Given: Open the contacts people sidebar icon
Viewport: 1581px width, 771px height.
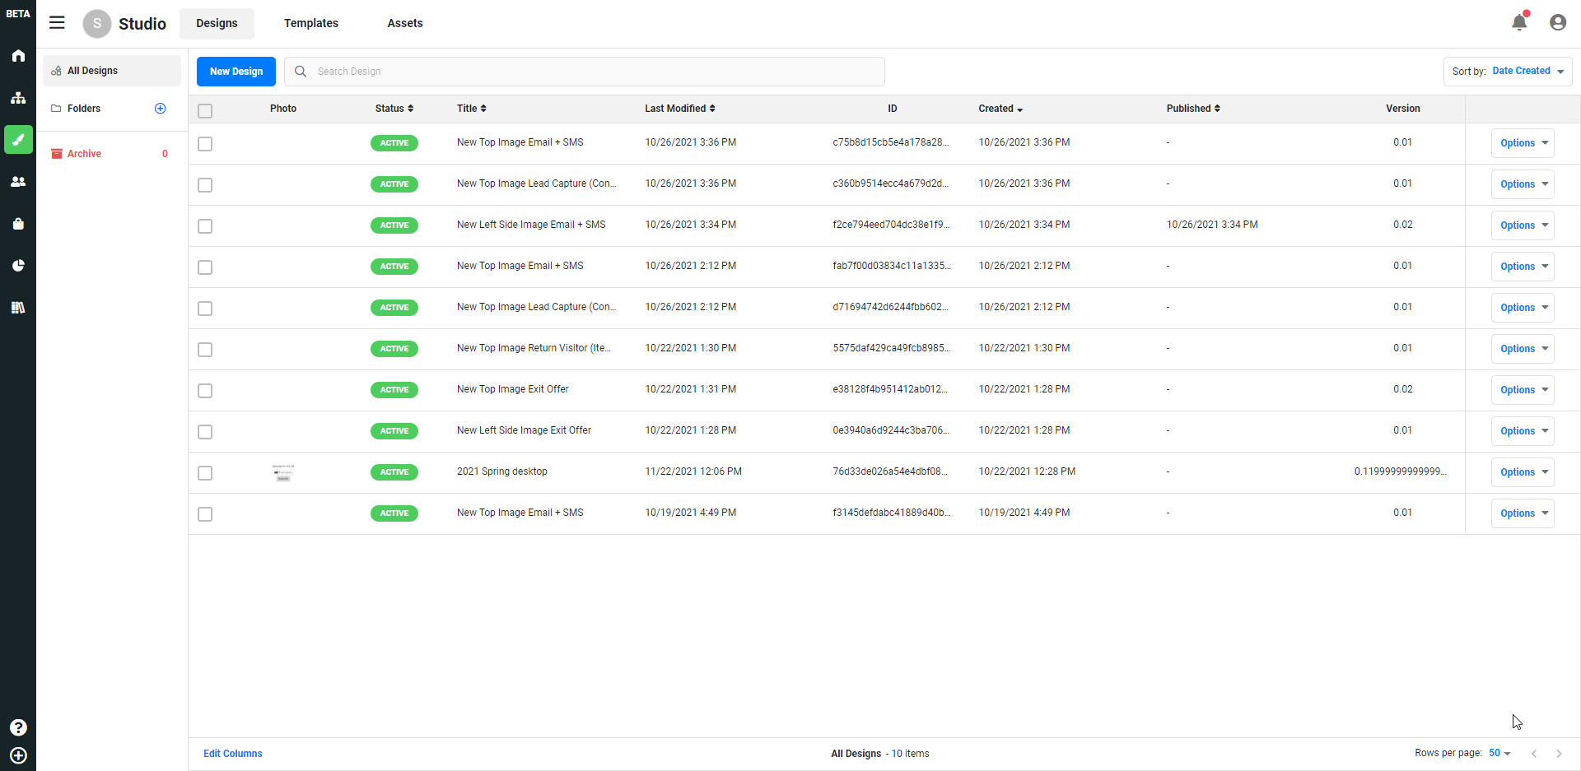Looking at the screenshot, I should [x=18, y=182].
